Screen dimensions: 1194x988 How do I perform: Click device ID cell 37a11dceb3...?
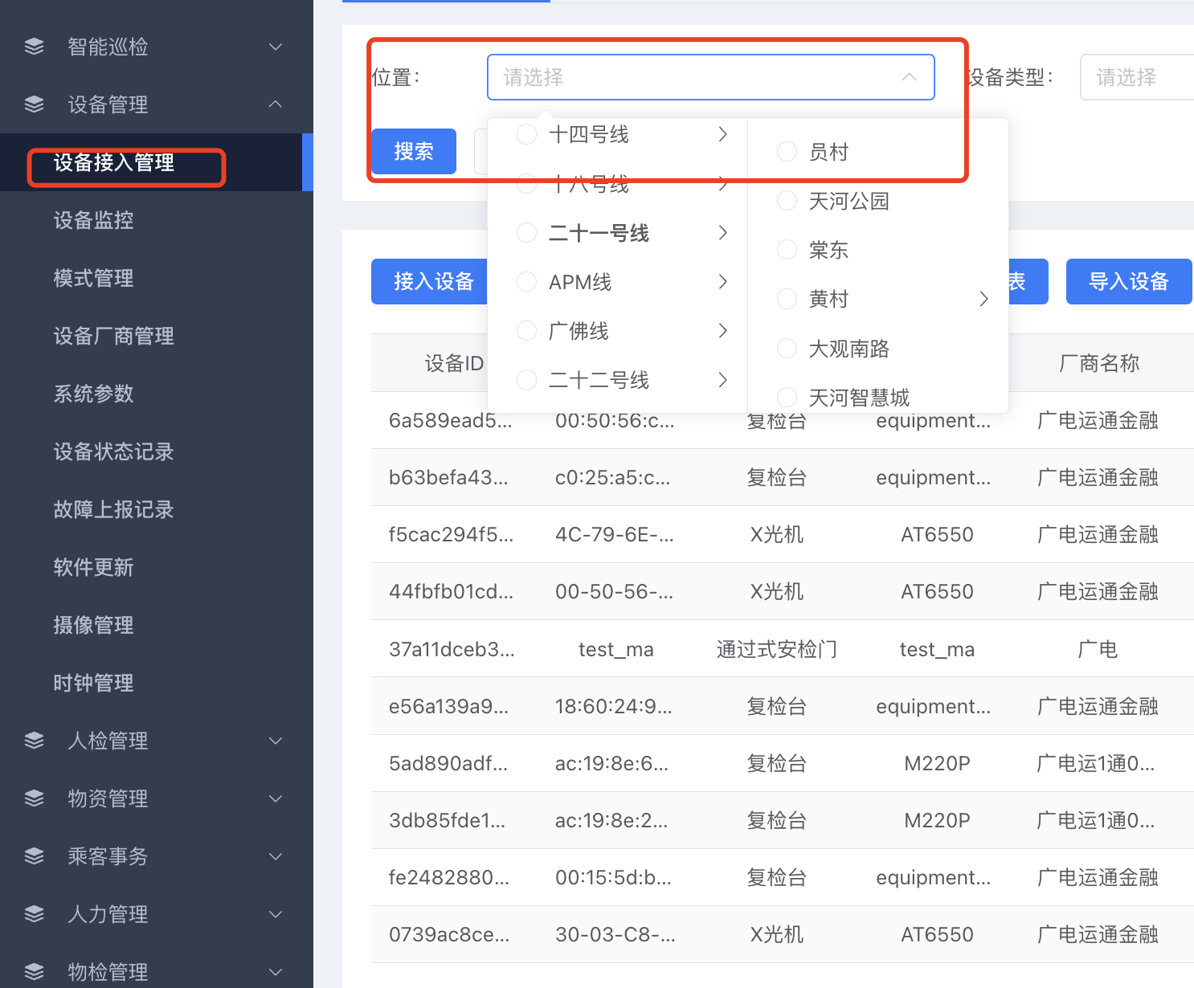(x=452, y=649)
